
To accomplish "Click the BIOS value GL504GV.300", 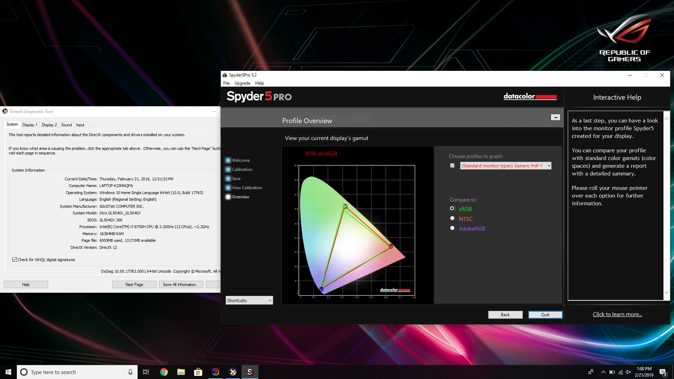I will point(111,220).
